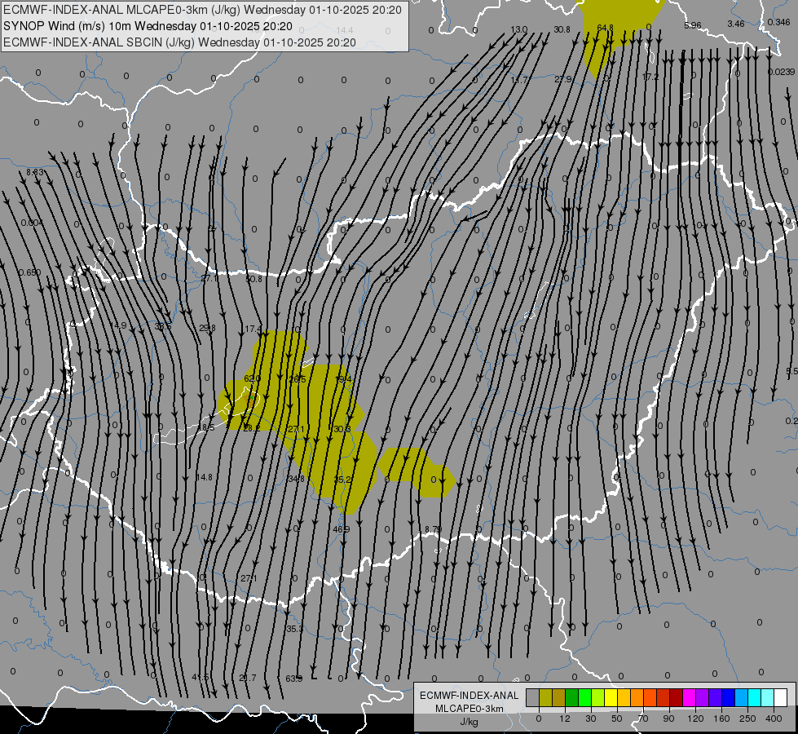Screen dimensions: 798x734
Task: Click the 62.0 data value on map
Action: (252, 379)
